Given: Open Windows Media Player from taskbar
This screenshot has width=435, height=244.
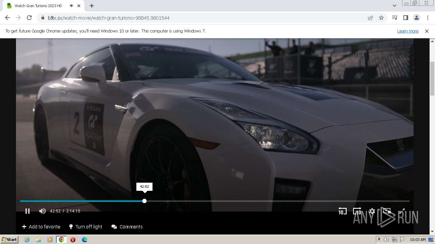Looking at the screenshot, I should [50, 240].
